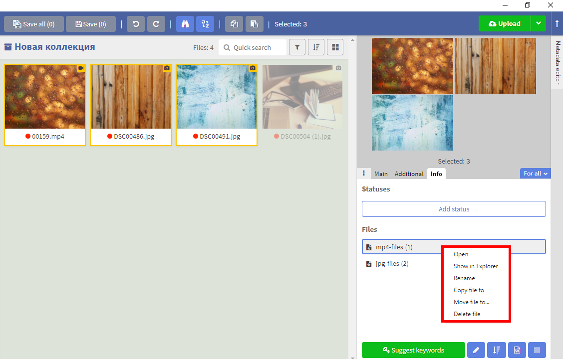The height and width of the screenshot is (359, 563).
Task: Select the DSC00486.jpg thumbnail
Action: point(131,96)
